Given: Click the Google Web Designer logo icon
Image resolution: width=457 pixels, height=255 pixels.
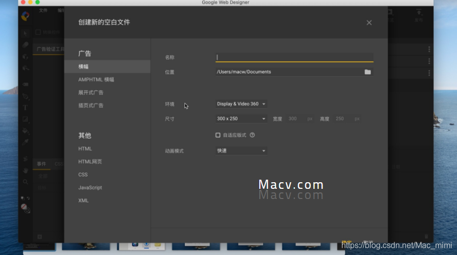Looking at the screenshot, I should tap(25, 16).
